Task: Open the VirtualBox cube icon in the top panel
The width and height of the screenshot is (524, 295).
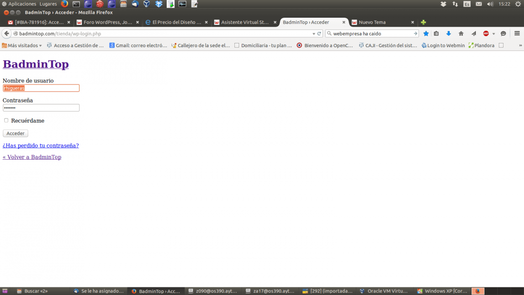Action: [147, 4]
